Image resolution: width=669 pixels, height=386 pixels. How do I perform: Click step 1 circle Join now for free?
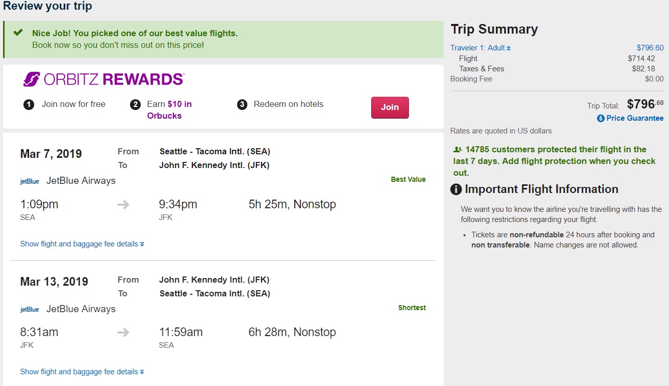(29, 104)
